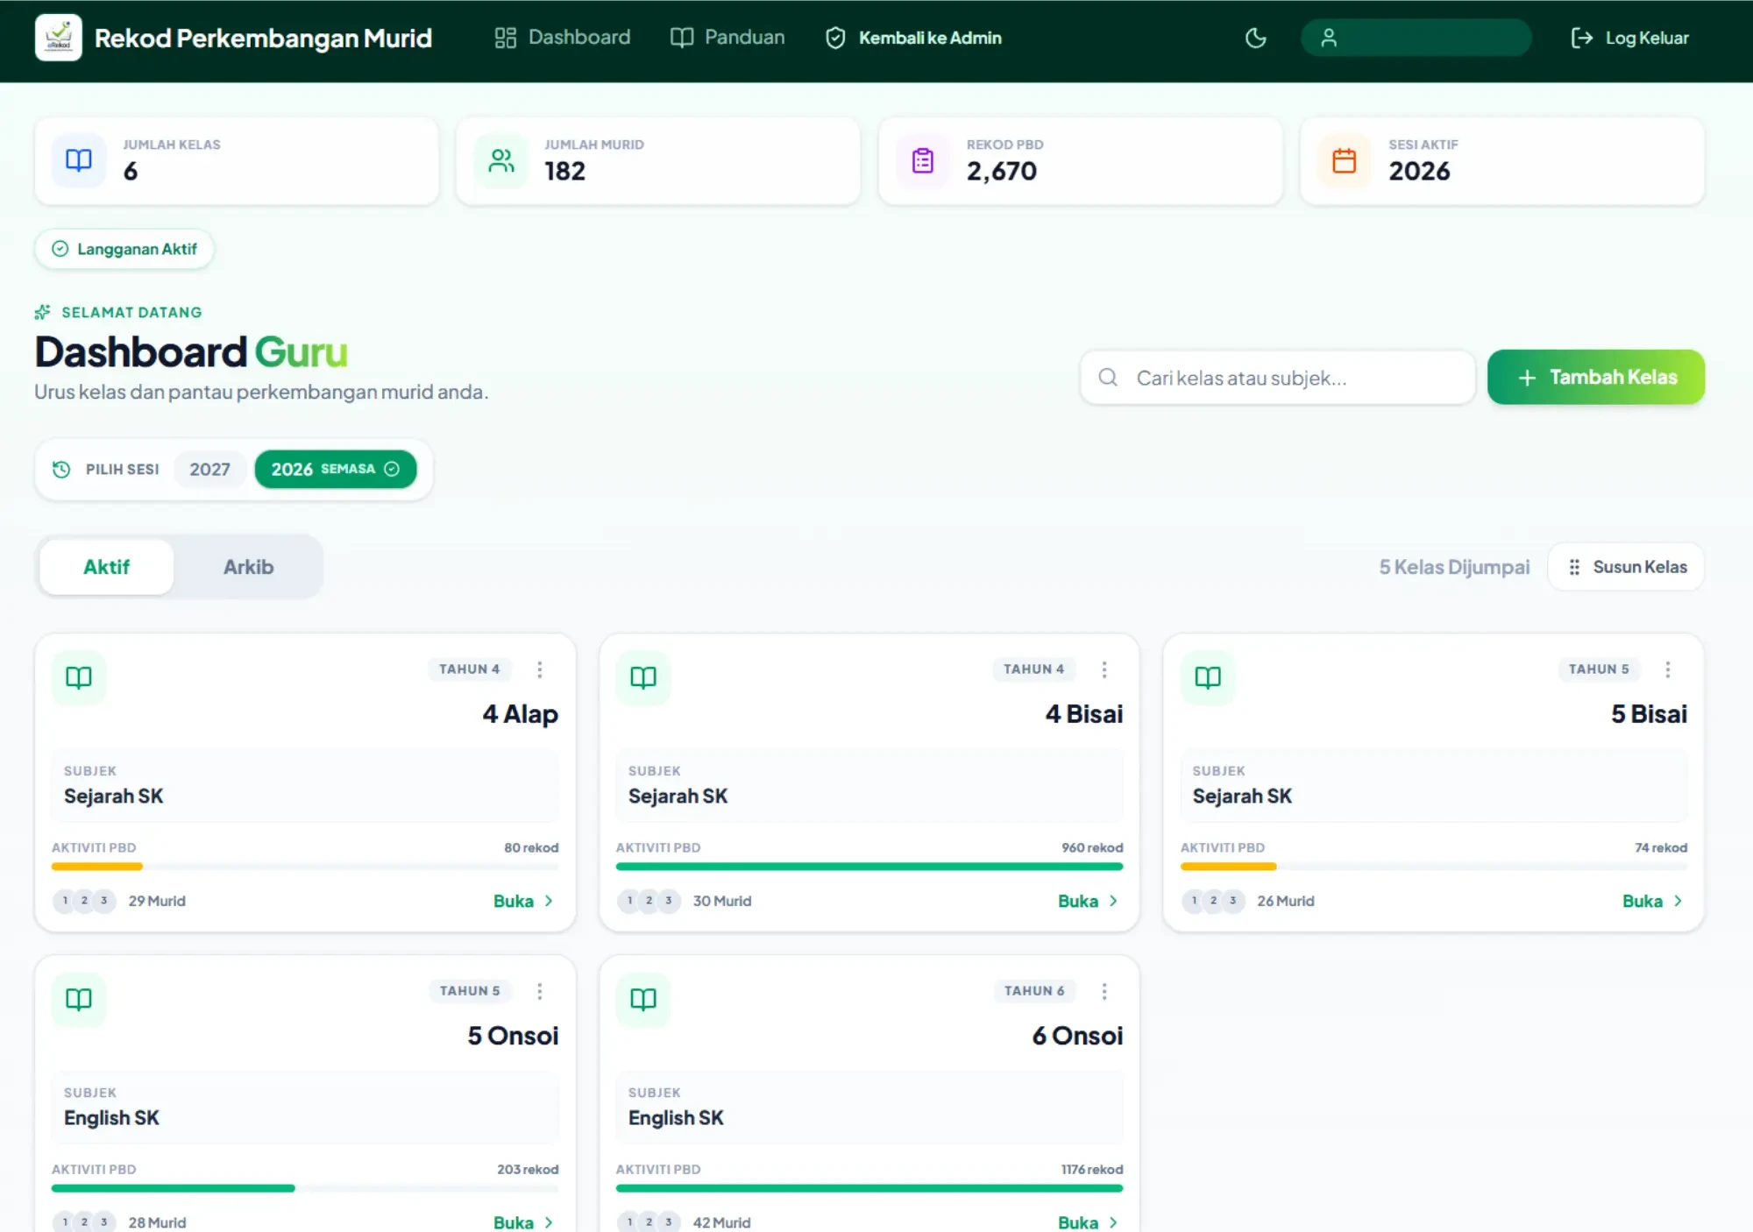Focus the Cari kelas atau subjek search field

click(x=1278, y=378)
